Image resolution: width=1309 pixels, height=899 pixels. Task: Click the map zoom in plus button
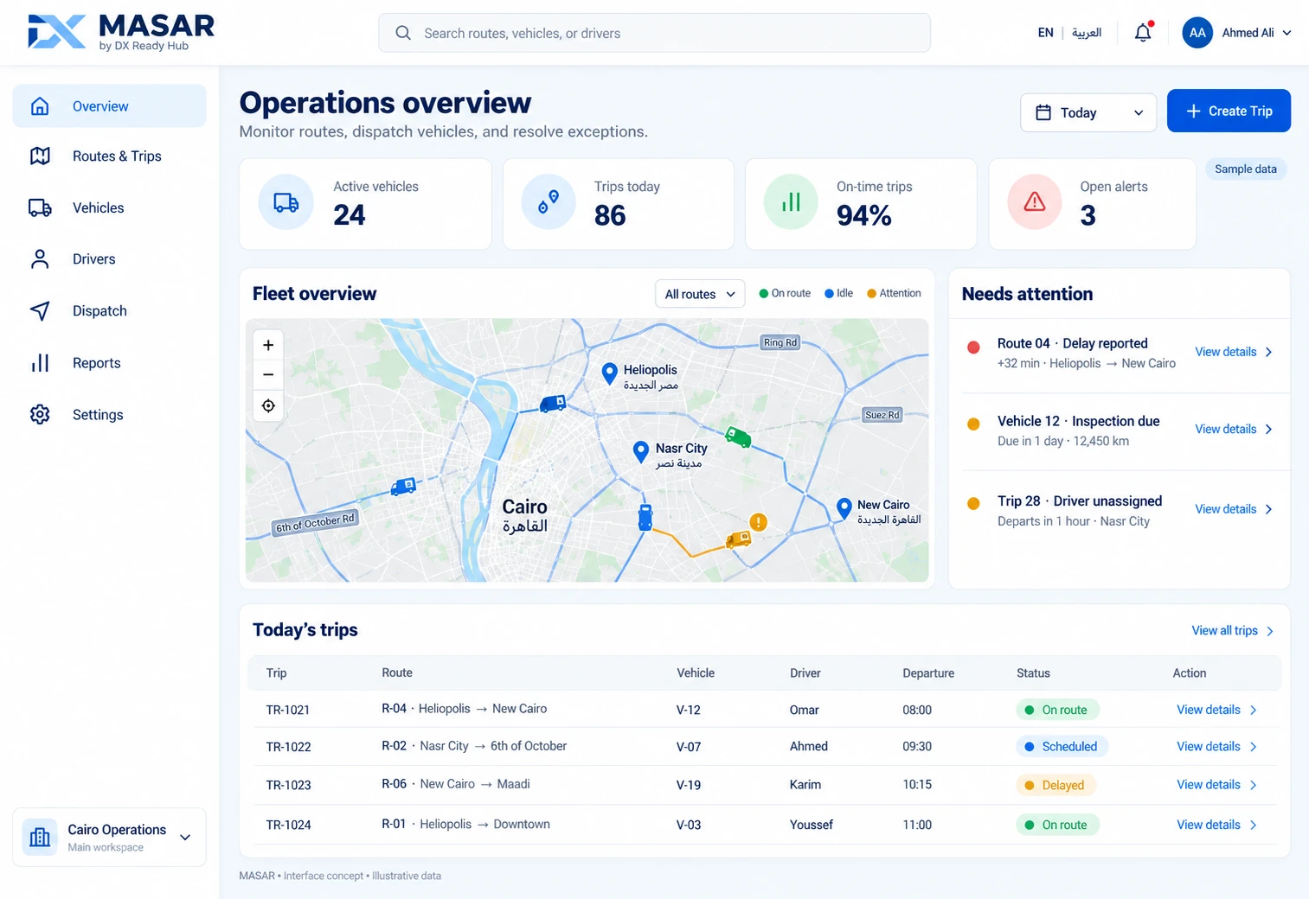coord(268,345)
